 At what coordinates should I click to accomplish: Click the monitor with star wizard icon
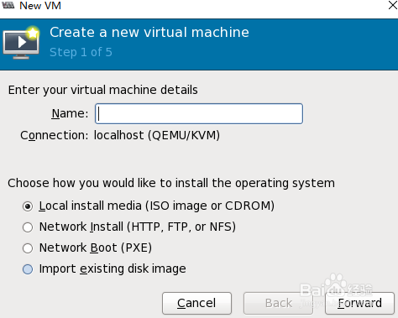(x=21, y=43)
